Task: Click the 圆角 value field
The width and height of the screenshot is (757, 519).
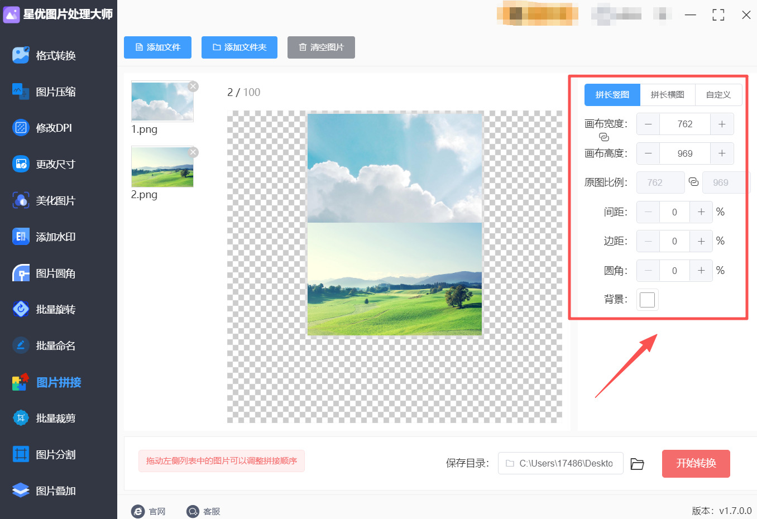Action: coord(674,271)
